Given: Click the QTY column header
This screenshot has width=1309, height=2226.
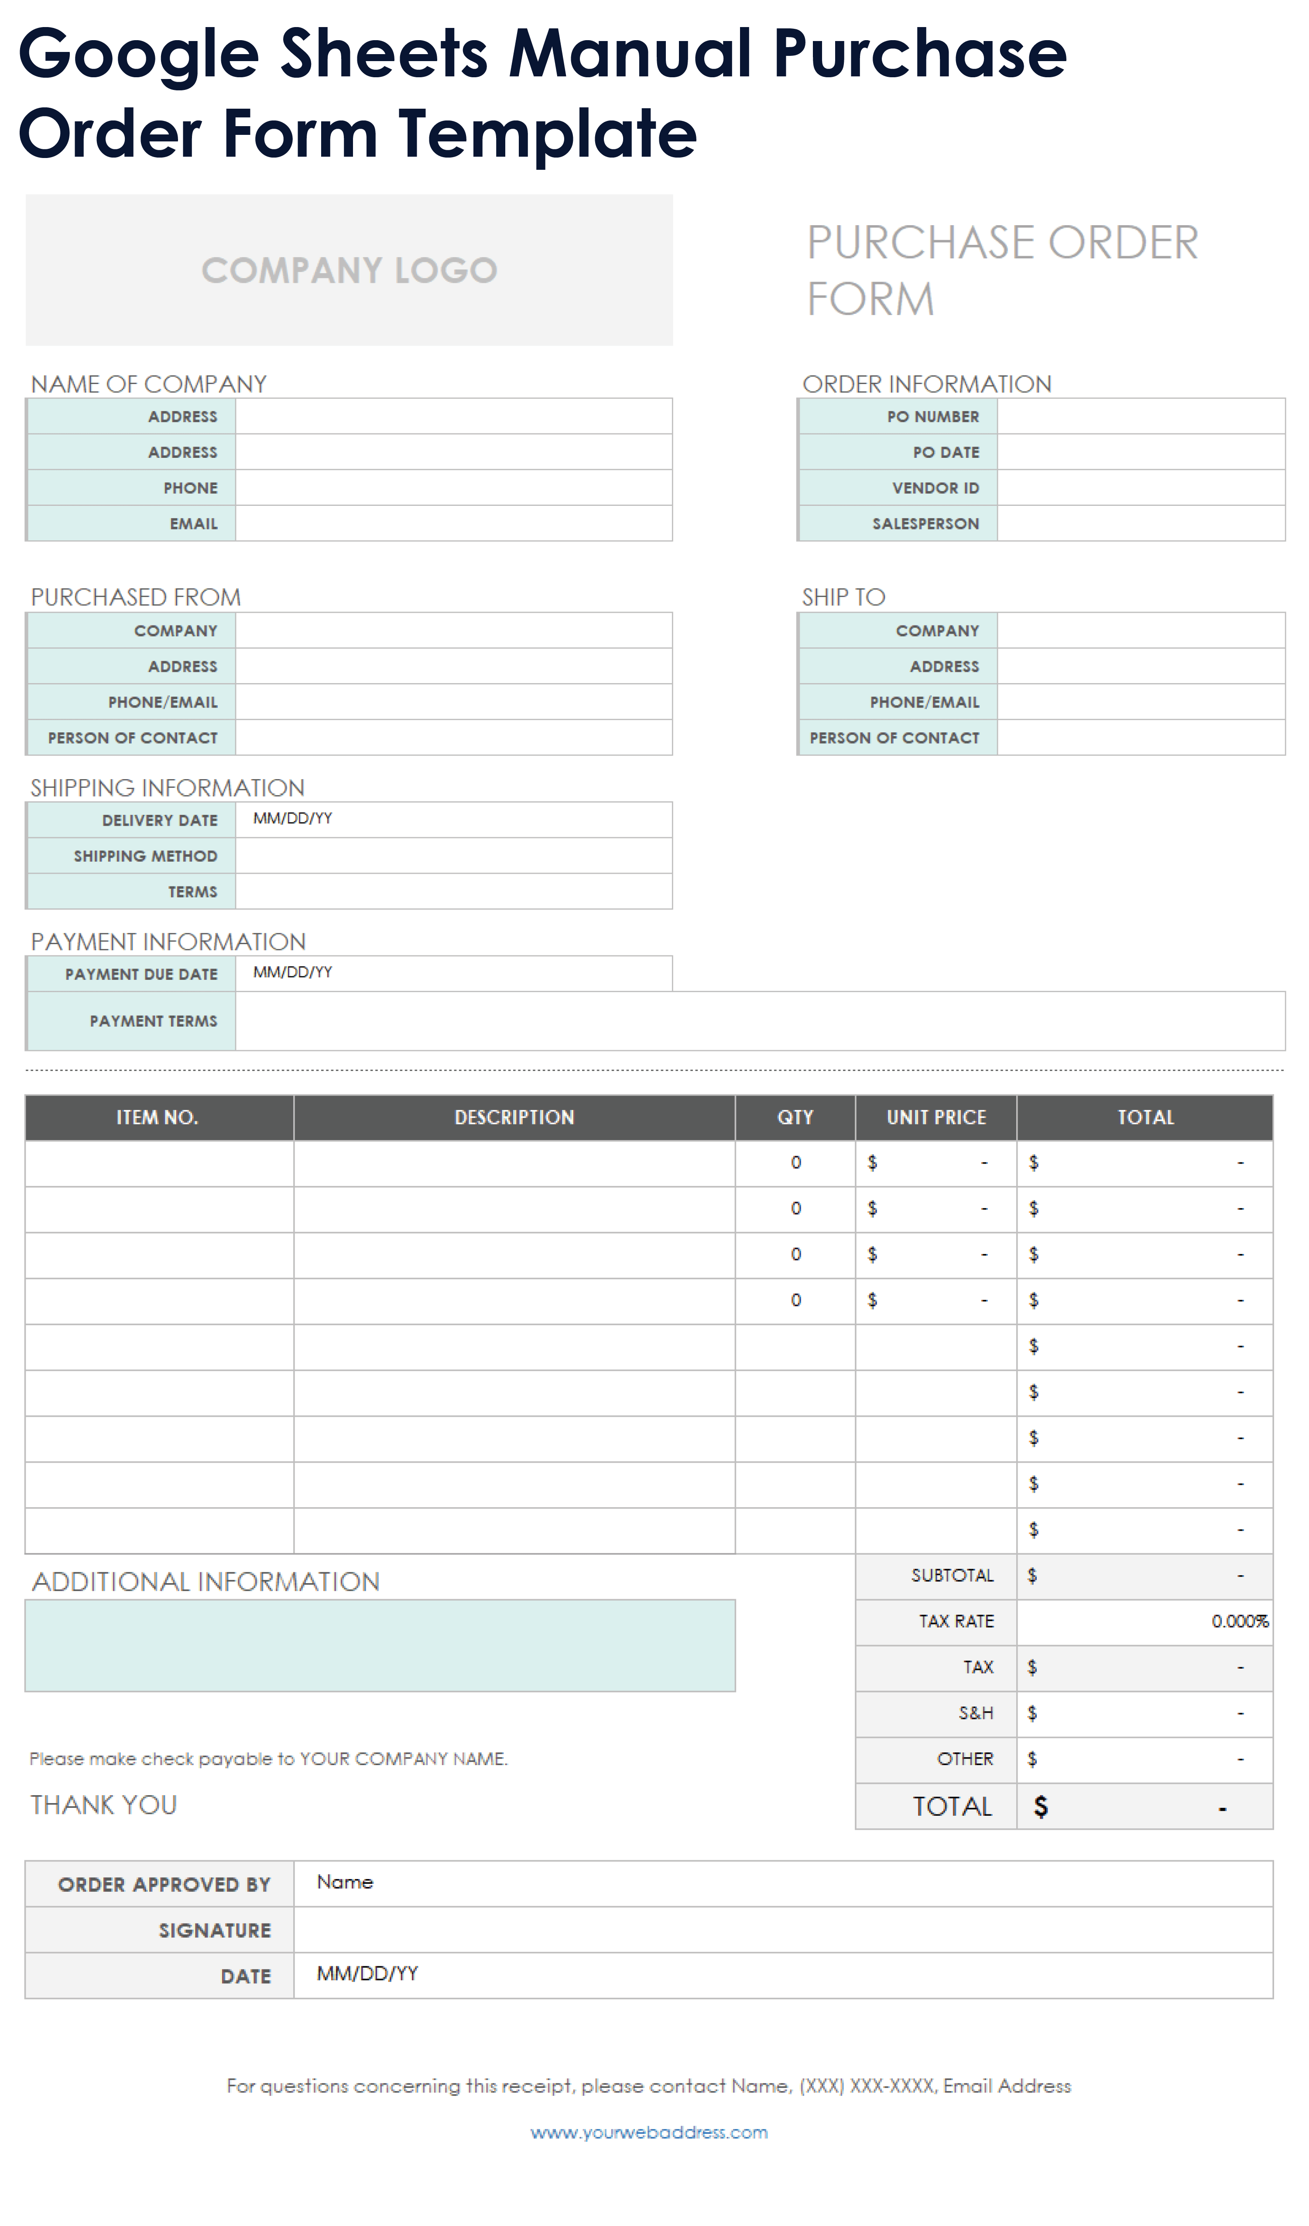Looking at the screenshot, I should (795, 1117).
